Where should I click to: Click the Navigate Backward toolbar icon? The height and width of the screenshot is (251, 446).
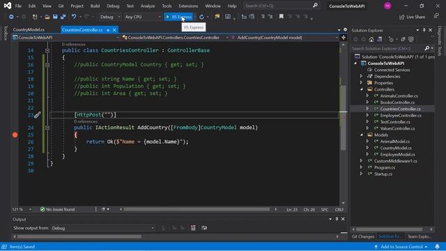(x=11, y=17)
